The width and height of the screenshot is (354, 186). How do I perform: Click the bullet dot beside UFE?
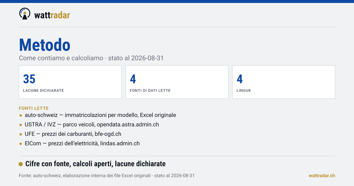pyautogui.click(x=21, y=134)
